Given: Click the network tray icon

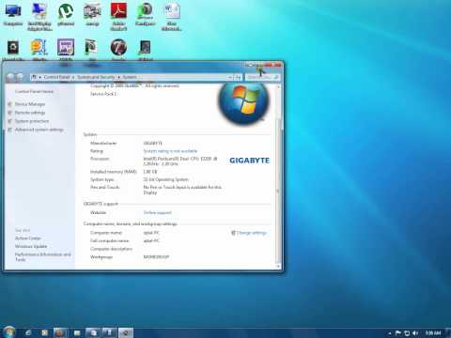Looking at the screenshot, I should (407, 332).
